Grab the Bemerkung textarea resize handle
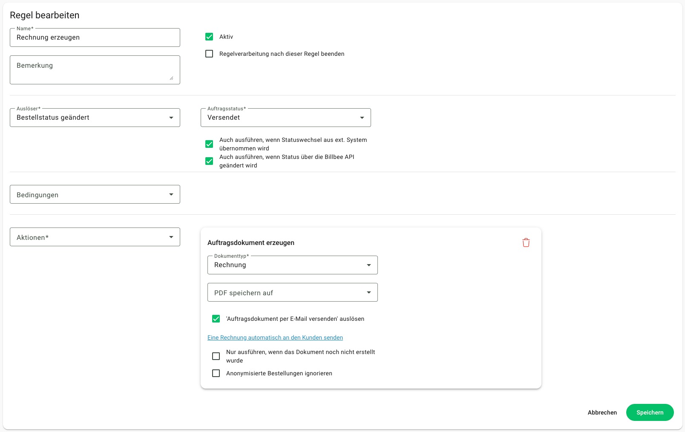The image size is (685, 432). click(171, 78)
